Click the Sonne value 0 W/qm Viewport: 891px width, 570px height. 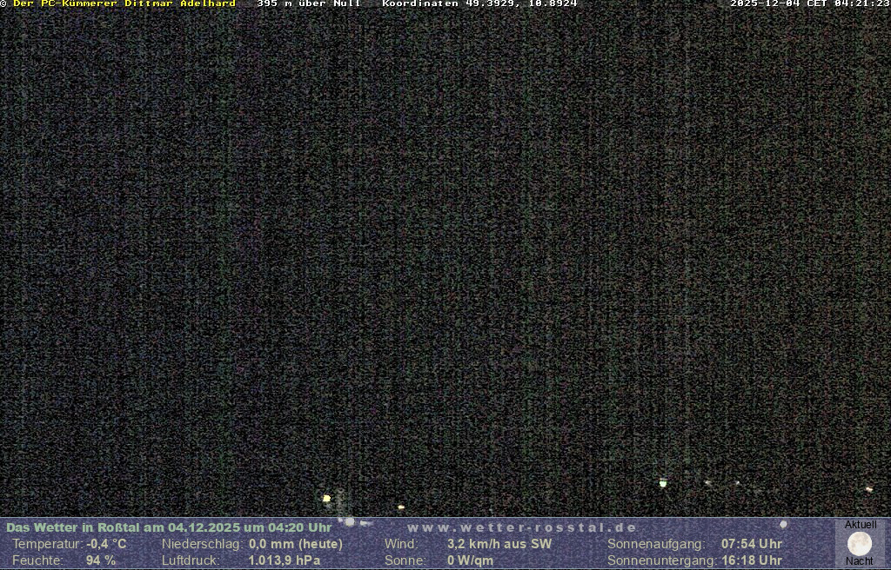tap(470, 560)
